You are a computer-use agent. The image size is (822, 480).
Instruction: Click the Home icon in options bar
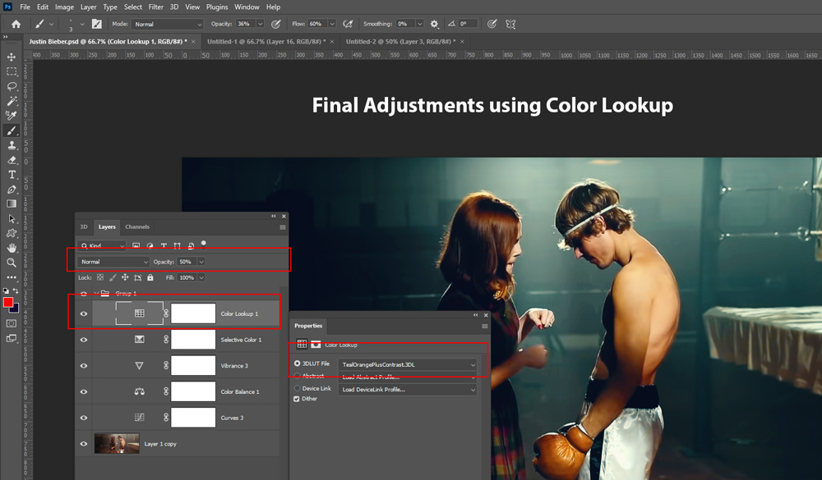click(16, 24)
